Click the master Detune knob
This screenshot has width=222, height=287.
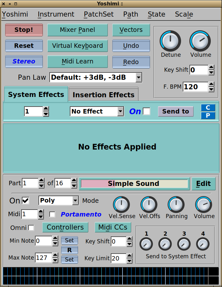click(170, 41)
